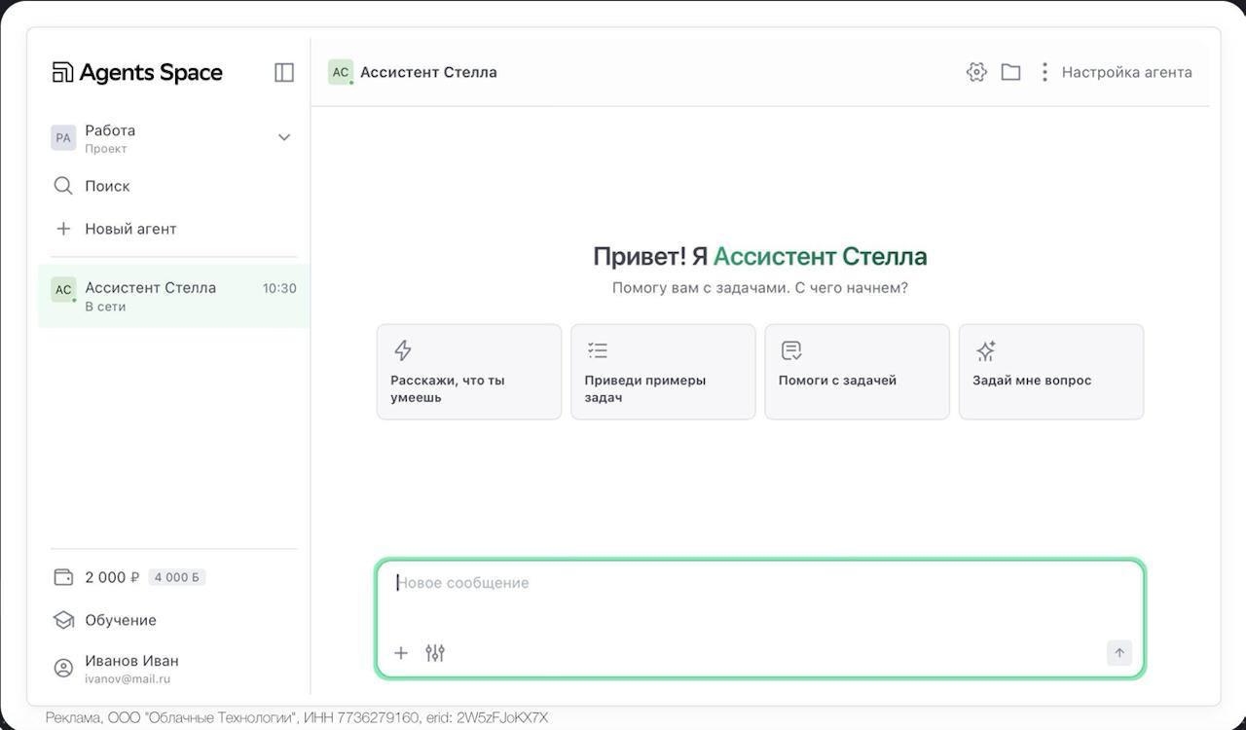Choose Приведи примеры задач card

pos(663,372)
